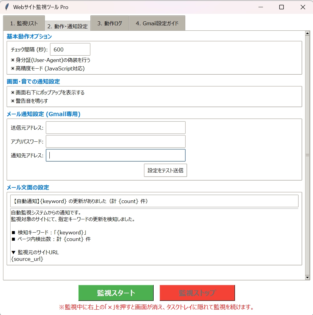Viewport: 313px width, 315px height.
Task: Click the アプリパスワード: label
Action: coord(27,142)
